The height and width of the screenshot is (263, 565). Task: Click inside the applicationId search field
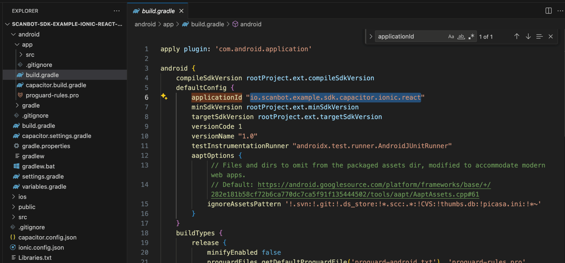click(x=408, y=36)
